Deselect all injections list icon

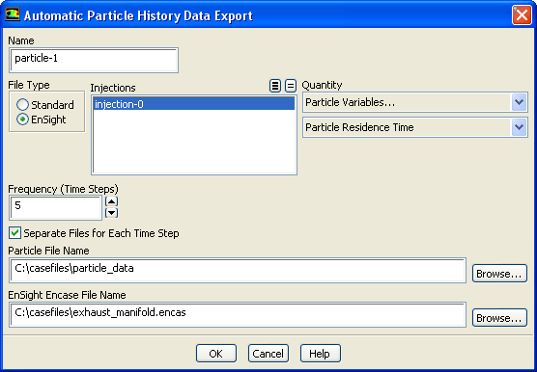click(291, 86)
